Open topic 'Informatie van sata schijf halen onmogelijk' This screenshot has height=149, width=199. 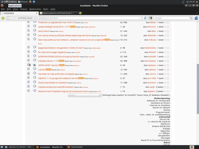(x=56, y=74)
